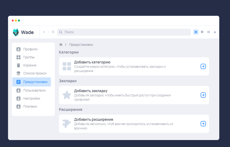230x147 pixels.
Task: Click the Chrome browser icon in toolbar
Action: [x=202, y=32]
